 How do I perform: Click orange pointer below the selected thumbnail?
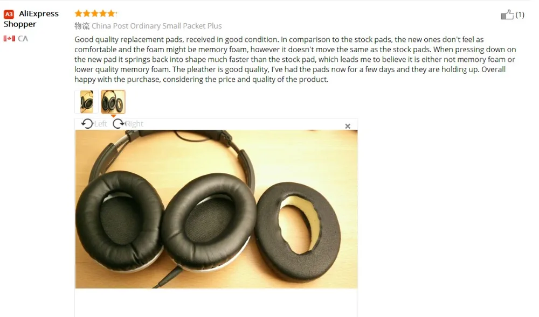point(113,116)
